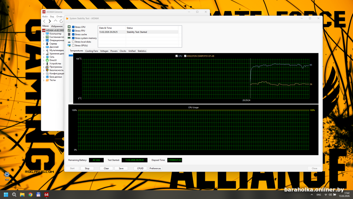Click the AIDA64 icon in the taskbar
This screenshot has height=199, width=353.
(46, 195)
